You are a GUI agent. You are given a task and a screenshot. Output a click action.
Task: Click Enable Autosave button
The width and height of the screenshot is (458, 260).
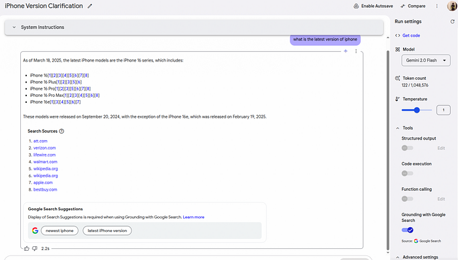click(373, 6)
